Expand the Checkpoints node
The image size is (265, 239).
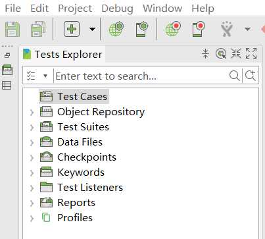pyautogui.click(x=32, y=158)
